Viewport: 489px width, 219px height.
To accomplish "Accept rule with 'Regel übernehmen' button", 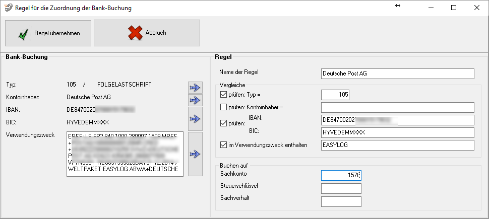I will [48, 33].
